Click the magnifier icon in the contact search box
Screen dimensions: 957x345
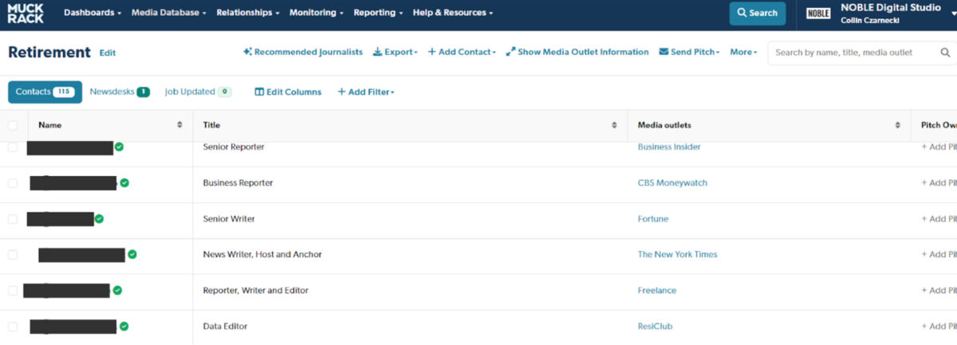click(x=945, y=53)
